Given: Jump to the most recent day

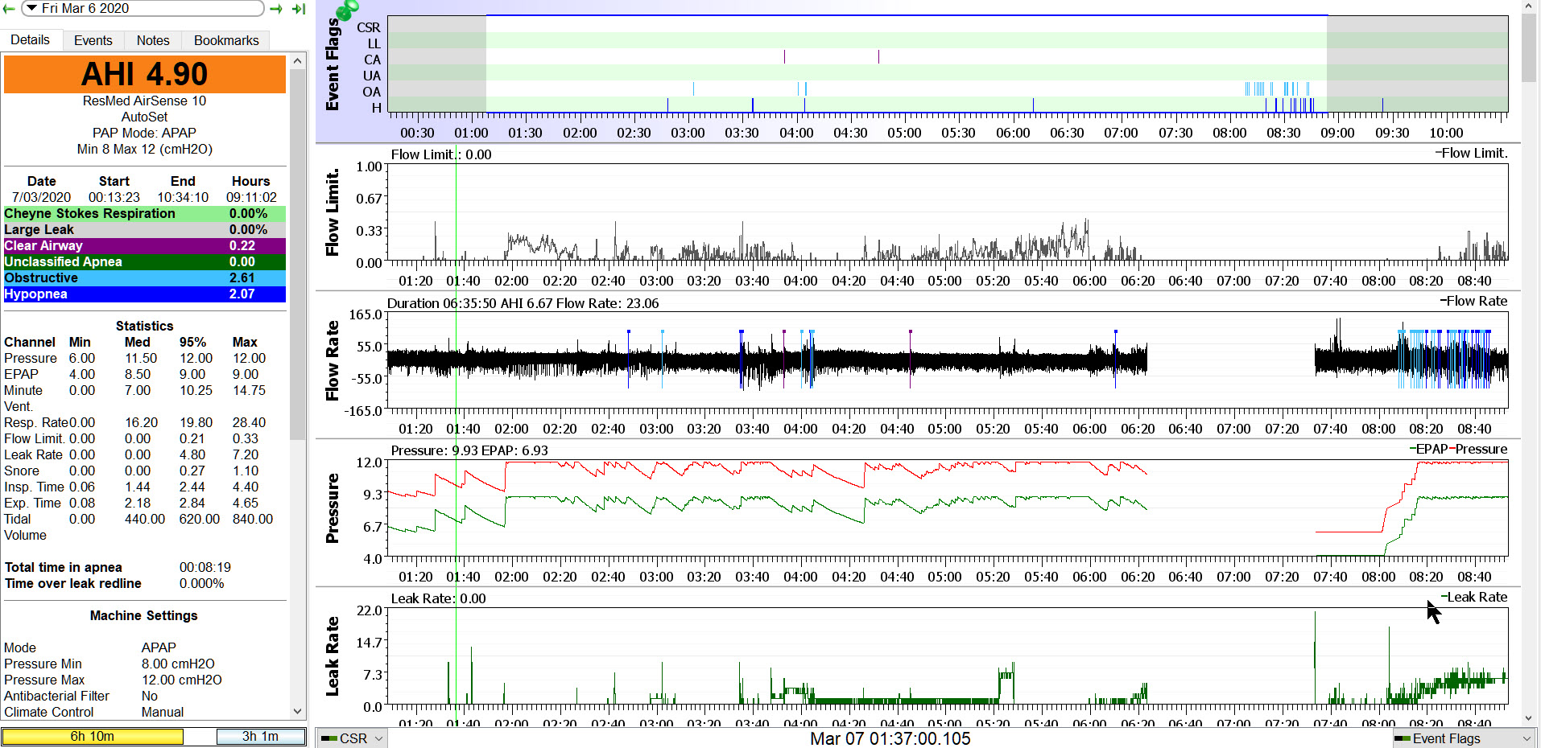Looking at the screenshot, I should point(299,8).
